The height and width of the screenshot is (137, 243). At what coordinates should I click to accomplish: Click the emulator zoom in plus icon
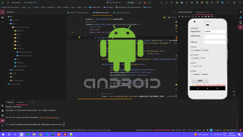point(234,85)
